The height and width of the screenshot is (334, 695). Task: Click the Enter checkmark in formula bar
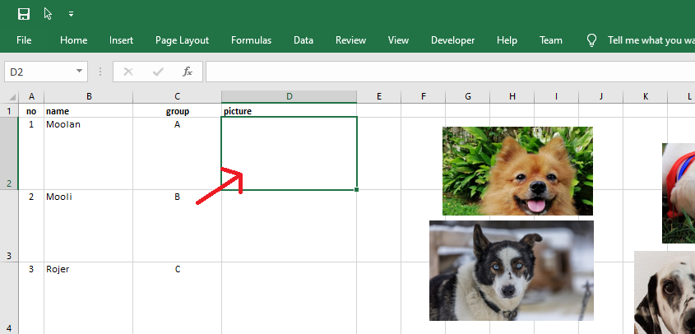click(158, 72)
